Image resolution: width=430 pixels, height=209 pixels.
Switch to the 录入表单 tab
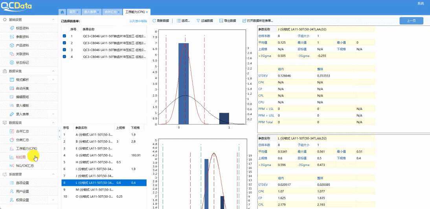pyautogui.click(x=90, y=12)
